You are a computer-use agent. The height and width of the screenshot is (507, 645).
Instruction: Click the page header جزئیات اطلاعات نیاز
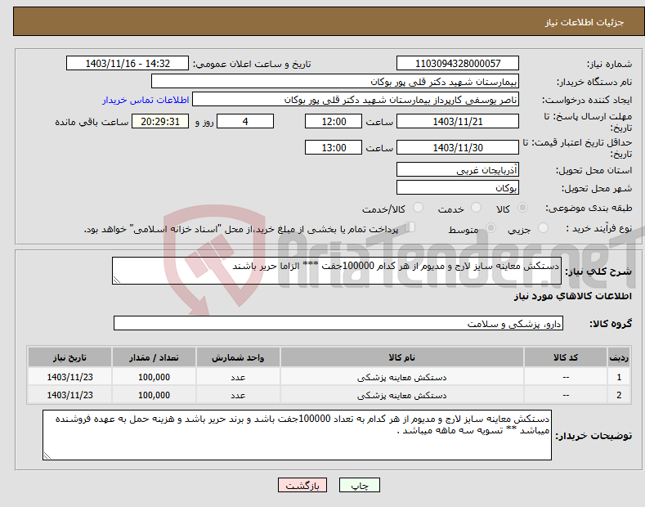click(x=585, y=22)
